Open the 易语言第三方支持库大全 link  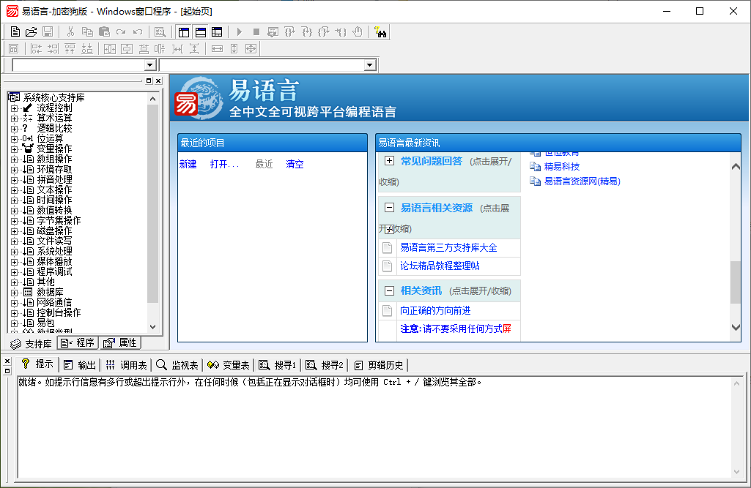pos(448,248)
